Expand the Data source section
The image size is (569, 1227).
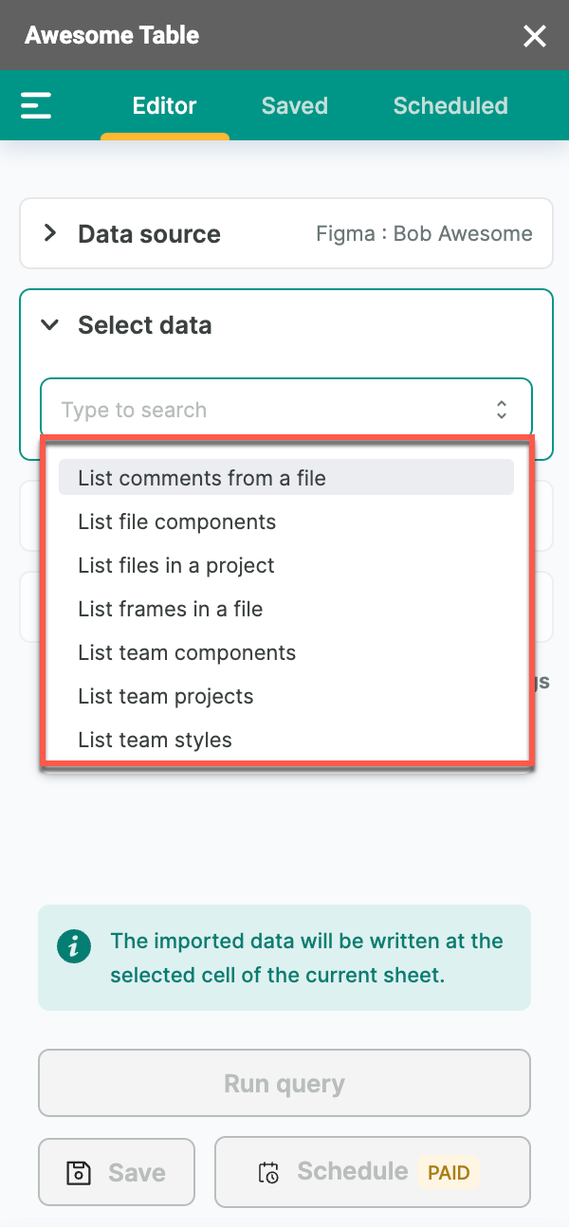(x=50, y=233)
